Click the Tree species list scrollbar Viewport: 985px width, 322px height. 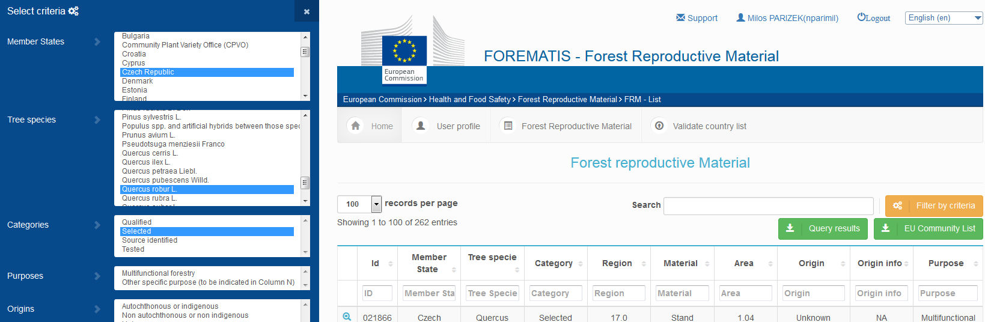click(305, 158)
